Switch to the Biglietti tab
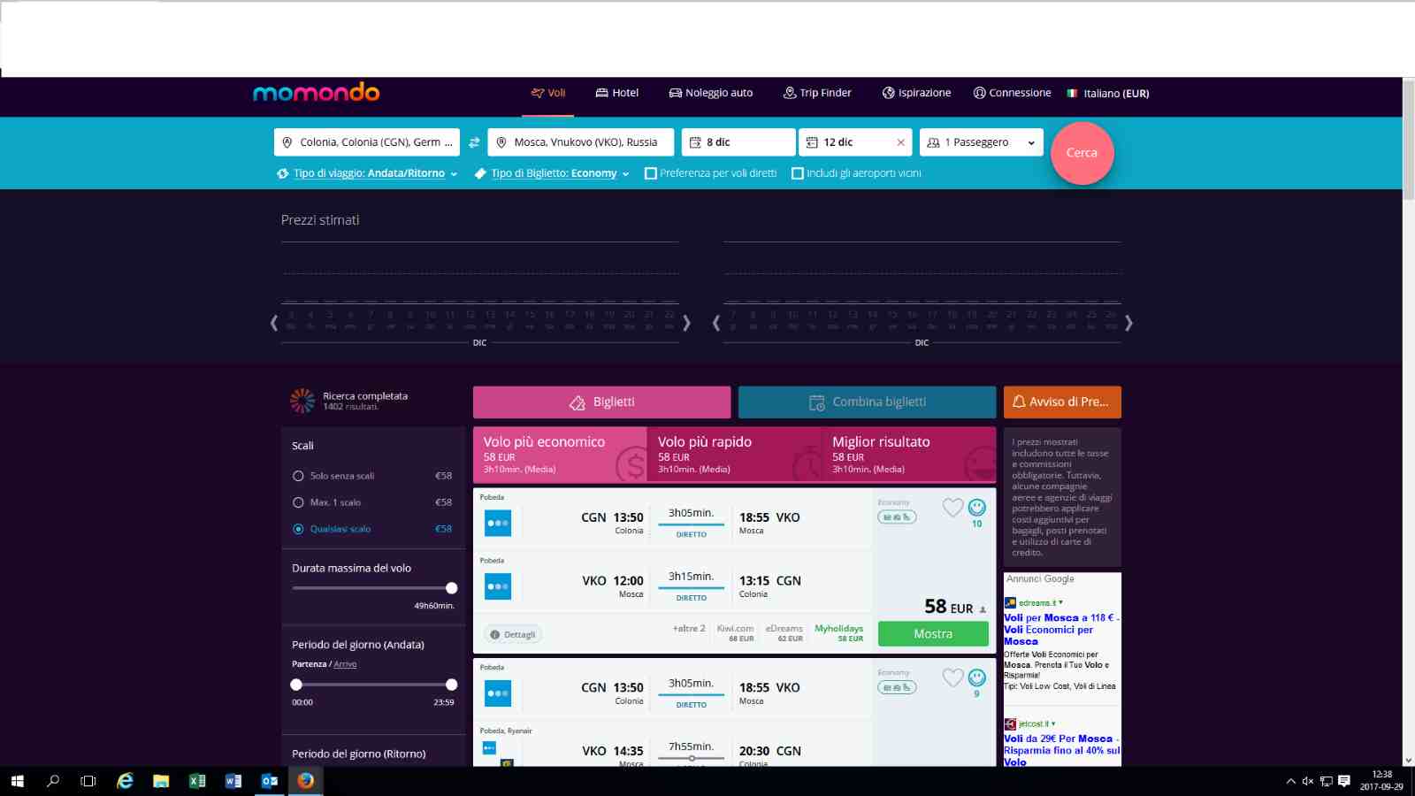 point(601,402)
